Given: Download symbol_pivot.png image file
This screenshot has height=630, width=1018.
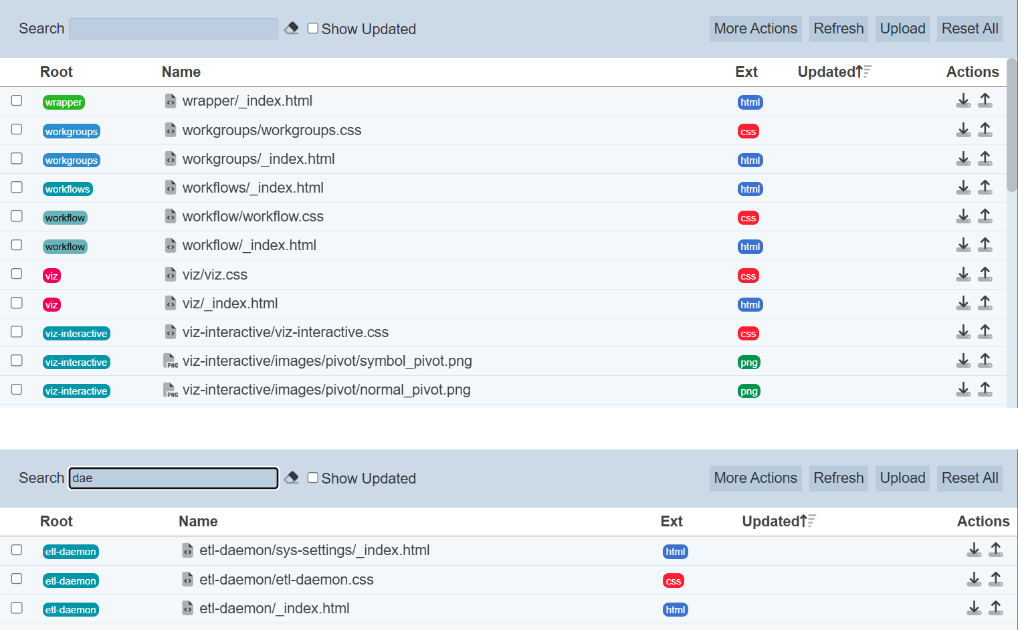Looking at the screenshot, I should coord(963,360).
